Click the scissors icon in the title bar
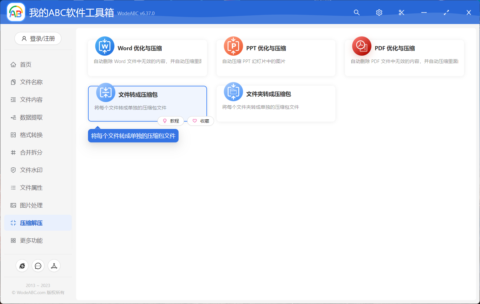480x304 pixels. click(x=401, y=12)
